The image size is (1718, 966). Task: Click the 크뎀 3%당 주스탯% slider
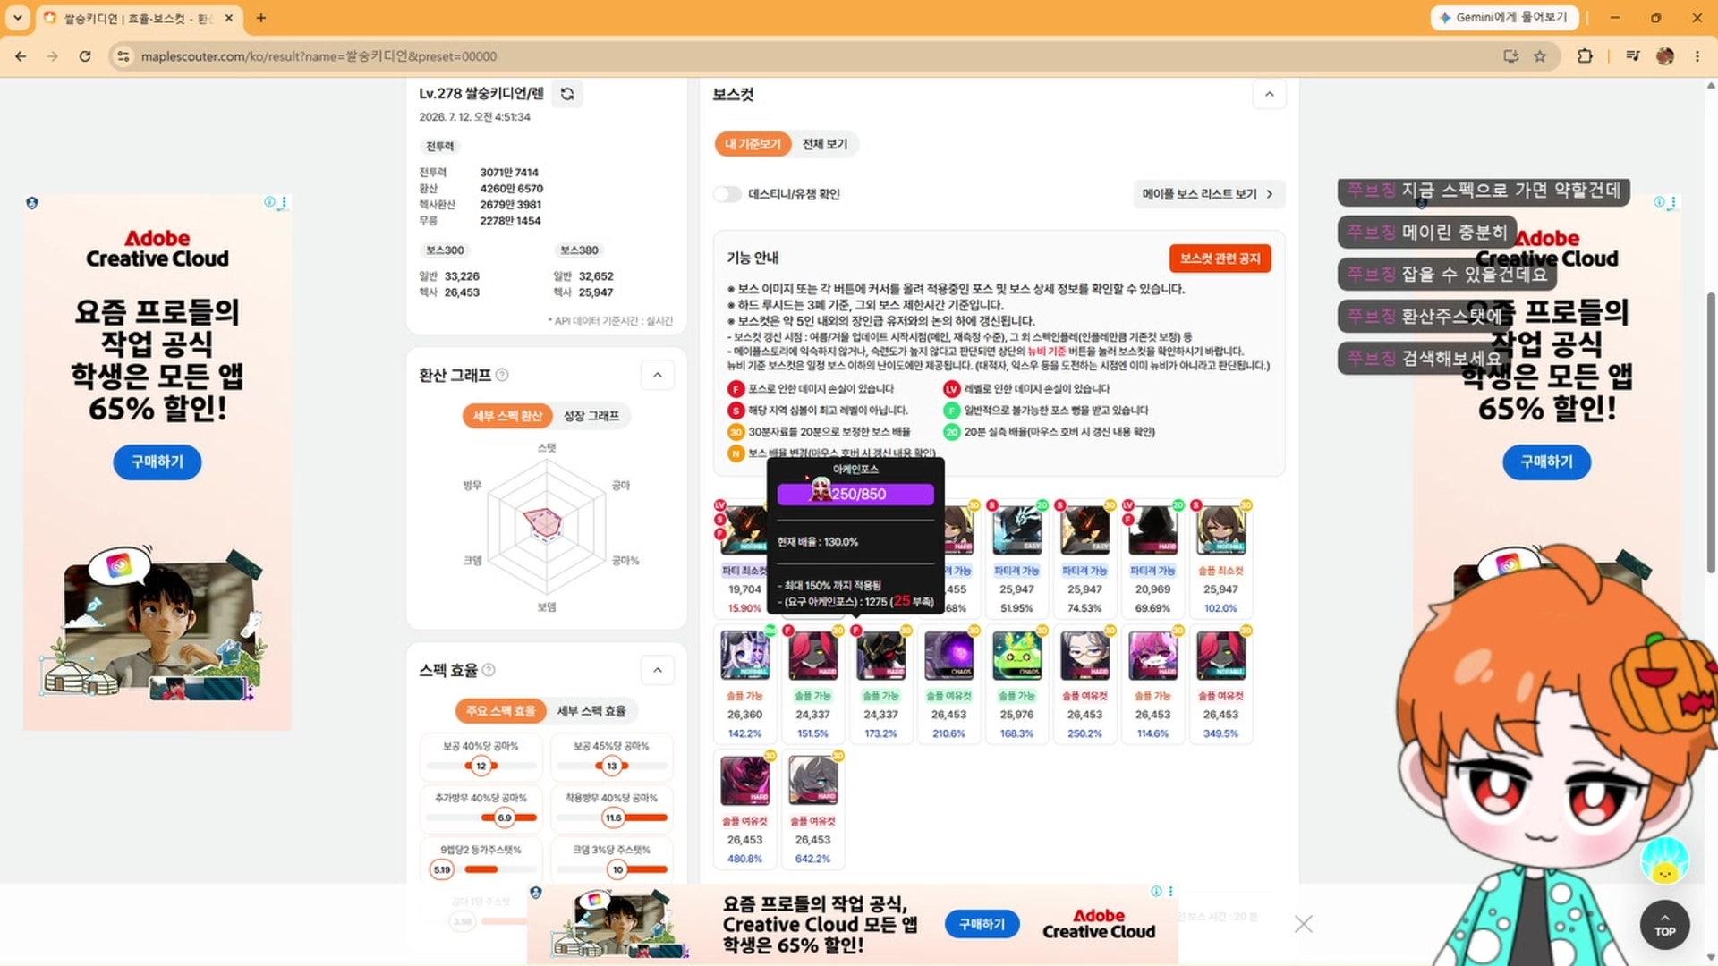click(611, 869)
